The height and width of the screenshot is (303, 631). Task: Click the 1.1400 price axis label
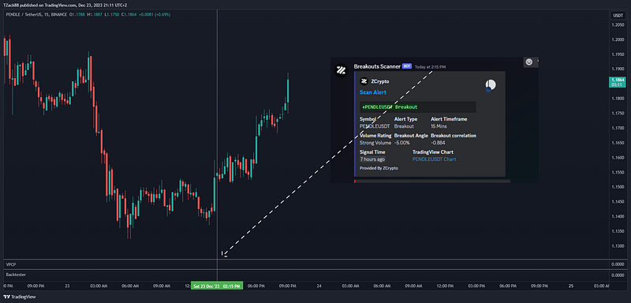[618, 216]
